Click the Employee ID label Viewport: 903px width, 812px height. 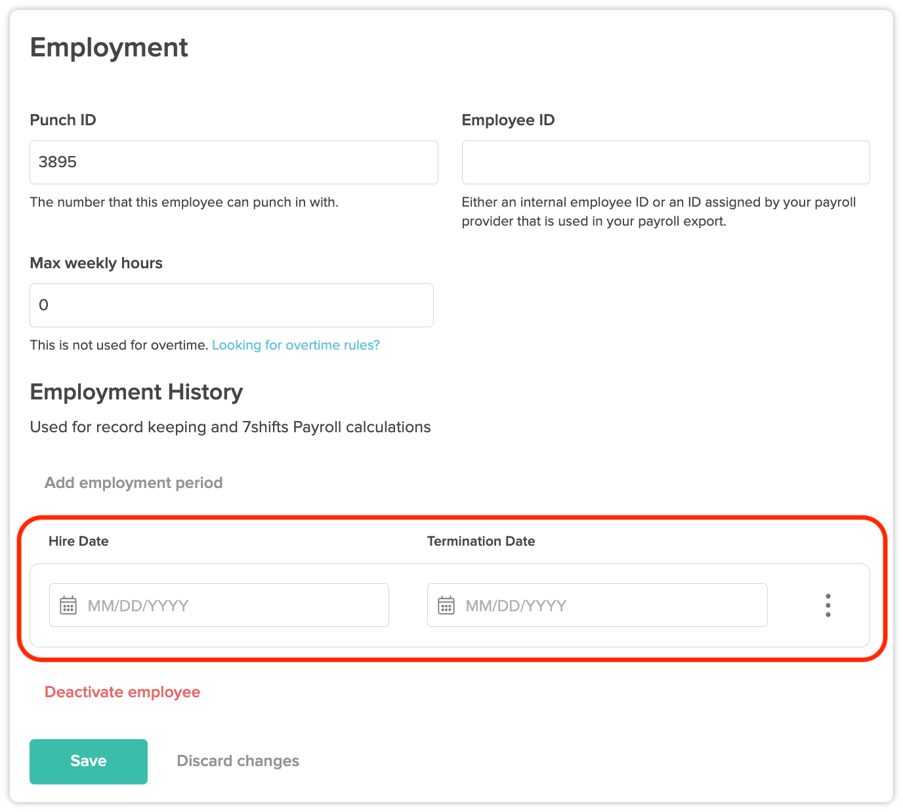509,120
